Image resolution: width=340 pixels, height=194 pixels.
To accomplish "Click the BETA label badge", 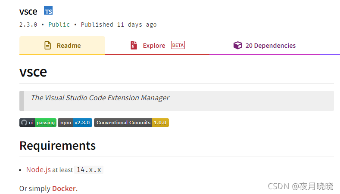I will tap(178, 45).
